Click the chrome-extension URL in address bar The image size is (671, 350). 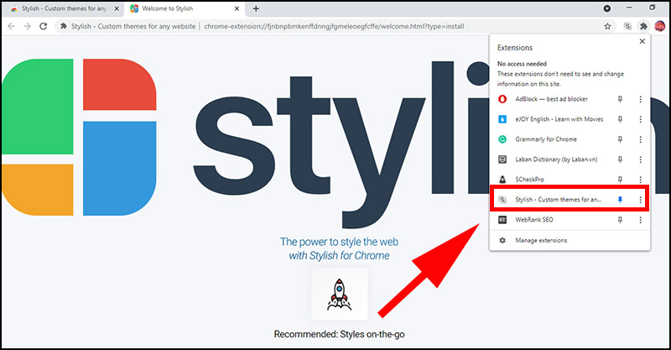(334, 26)
